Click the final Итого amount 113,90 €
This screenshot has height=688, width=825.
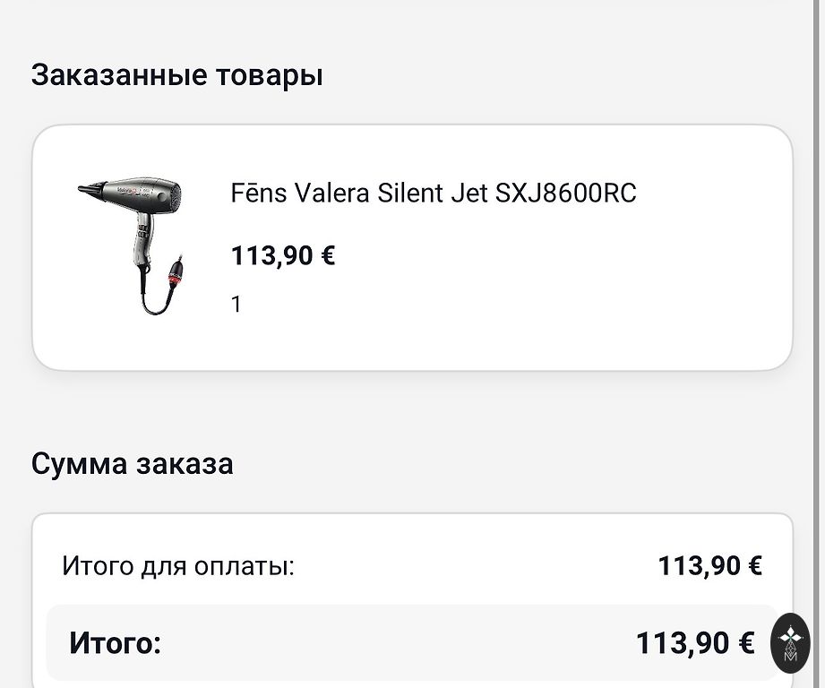[x=695, y=642]
